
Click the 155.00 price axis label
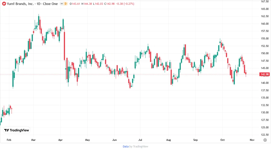coord(265,39)
